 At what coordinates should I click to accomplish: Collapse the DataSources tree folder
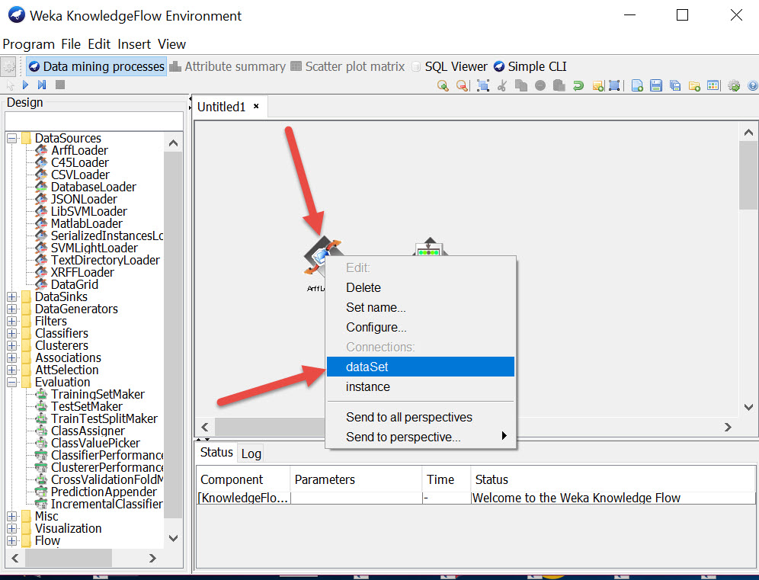12,138
